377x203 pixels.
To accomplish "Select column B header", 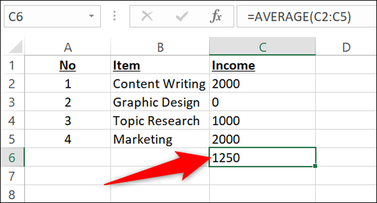I will pyautogui.click(x=160, y=47).
